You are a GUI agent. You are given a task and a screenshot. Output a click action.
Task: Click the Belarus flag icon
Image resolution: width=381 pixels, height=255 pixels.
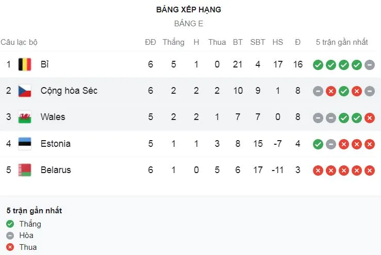pos(24,169)
